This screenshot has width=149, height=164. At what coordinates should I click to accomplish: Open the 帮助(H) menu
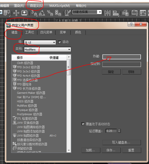[81, 6]
